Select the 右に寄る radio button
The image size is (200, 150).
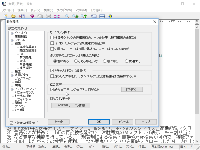pyautogui.click(x=105, y=61)
